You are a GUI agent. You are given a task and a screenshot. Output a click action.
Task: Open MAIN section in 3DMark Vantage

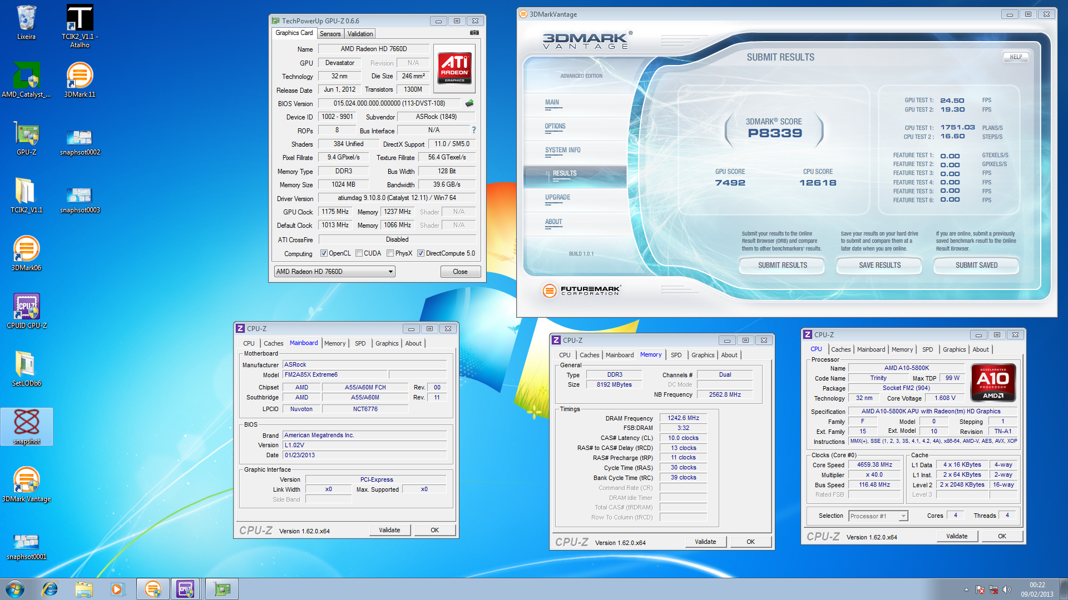click(552, 102)
